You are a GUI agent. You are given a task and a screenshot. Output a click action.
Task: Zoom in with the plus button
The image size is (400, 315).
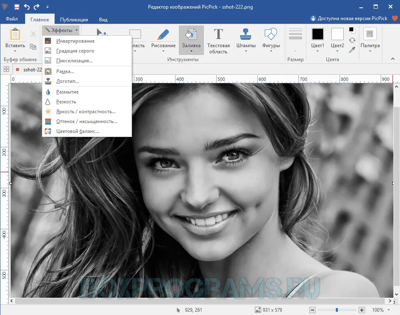click(x=362, y=310)
